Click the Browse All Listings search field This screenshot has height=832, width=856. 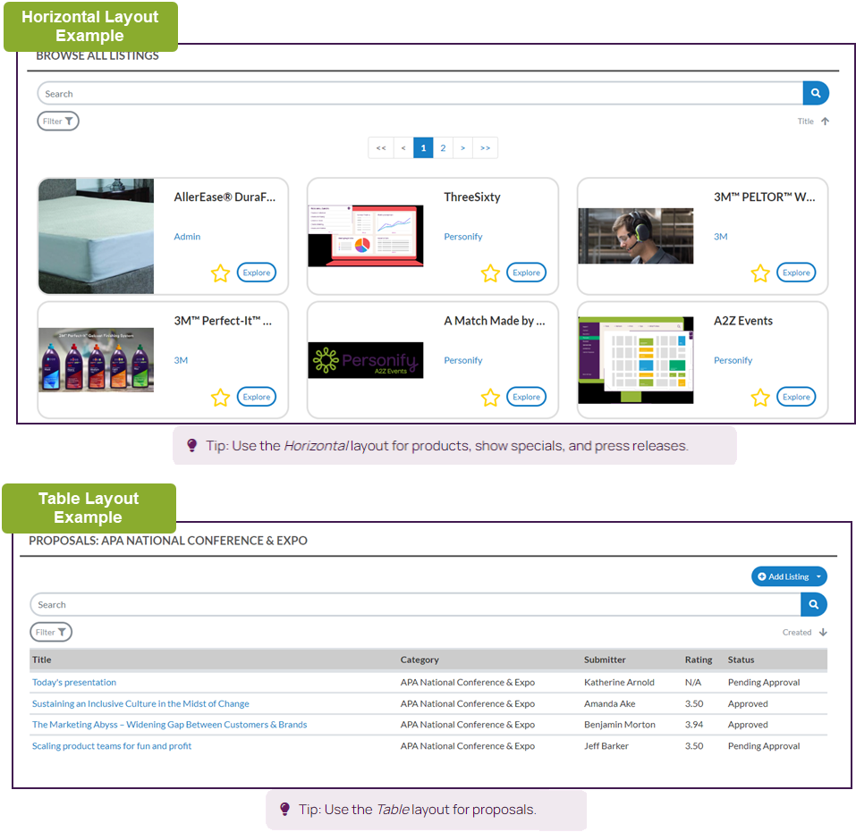tap(420, 93)
